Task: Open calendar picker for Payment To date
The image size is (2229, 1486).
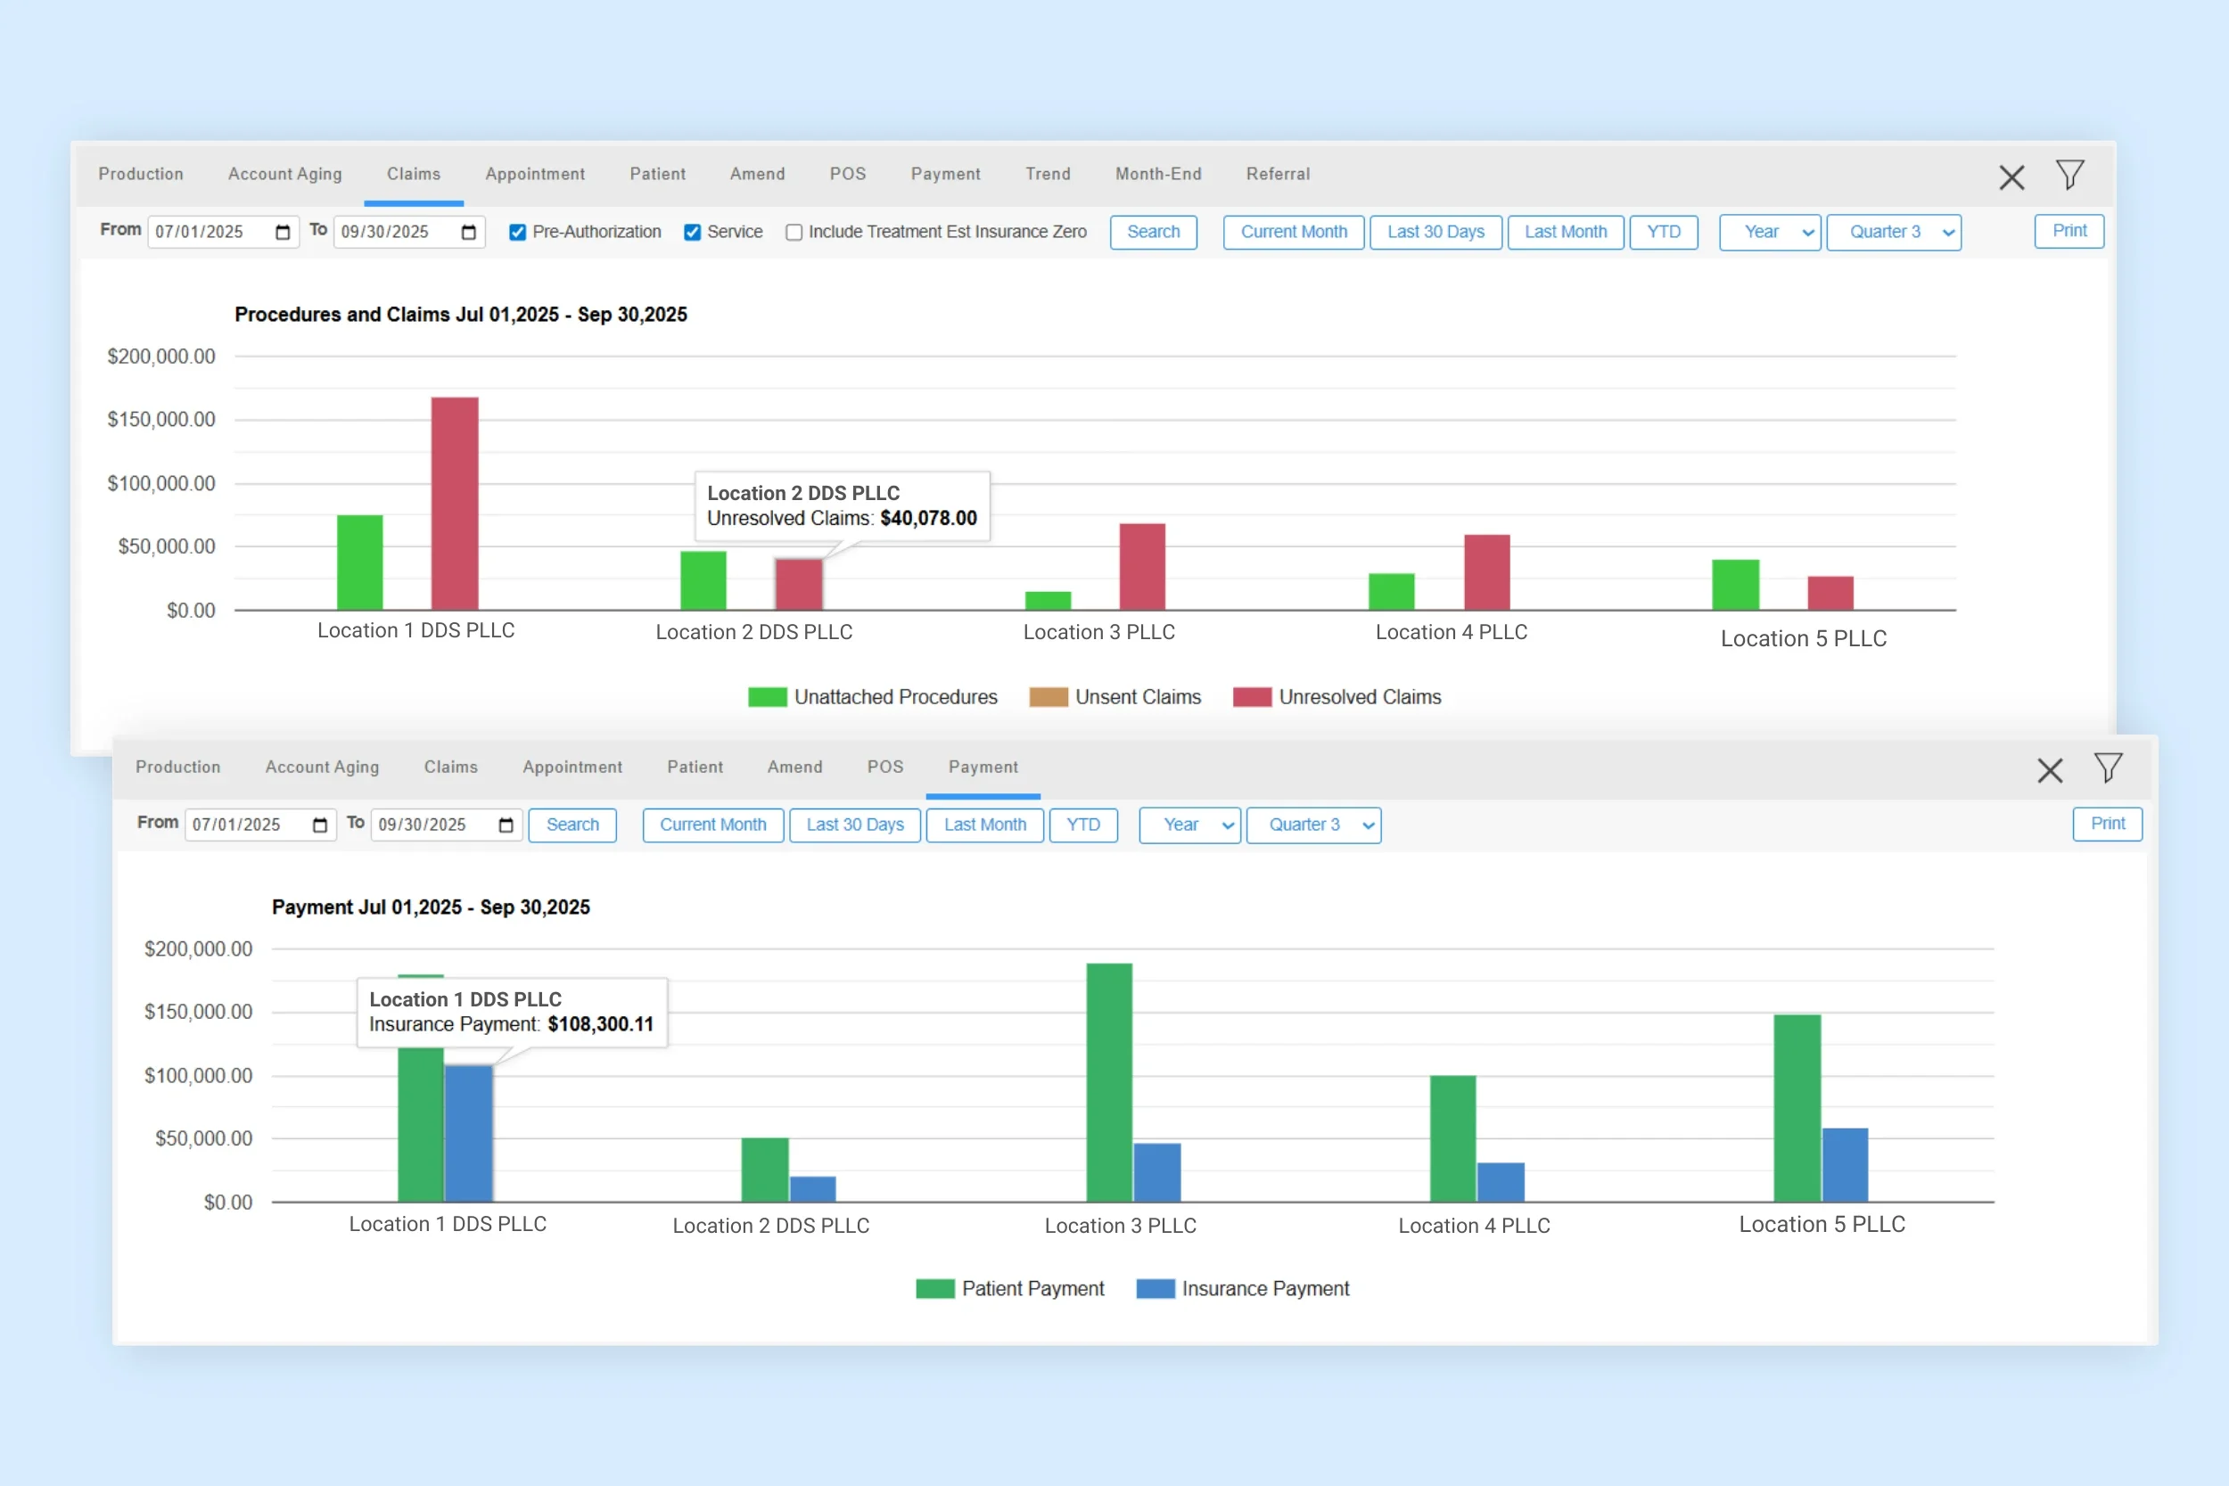Action: coord(506,825)
